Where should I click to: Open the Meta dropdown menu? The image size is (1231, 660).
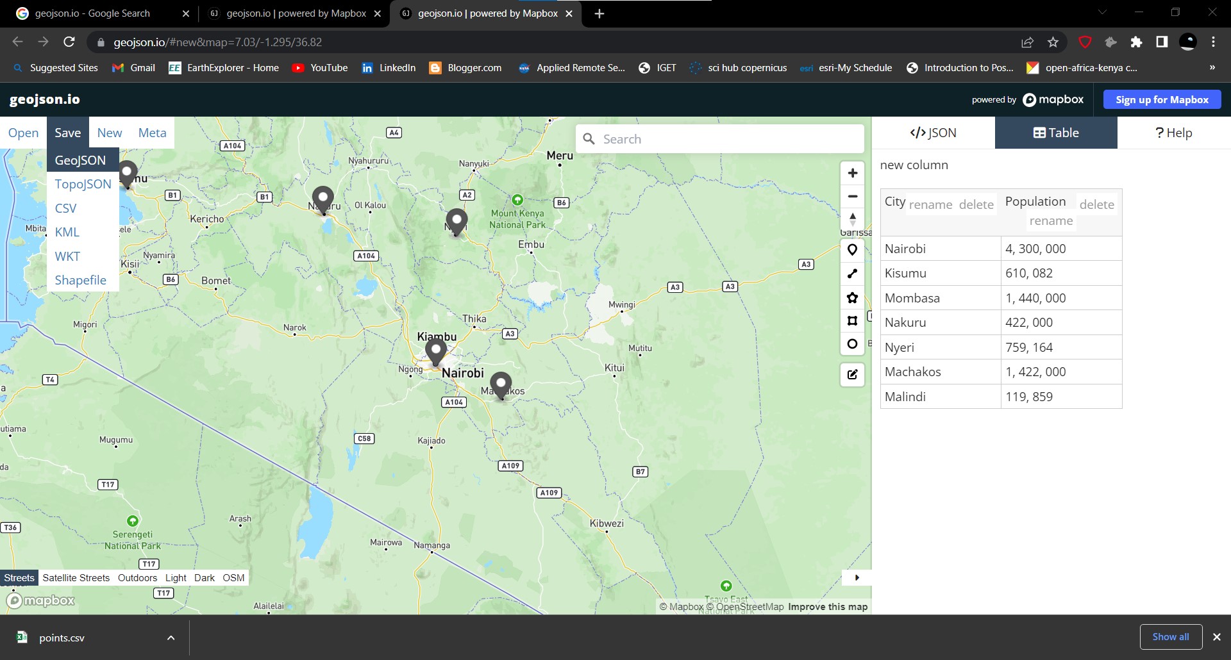[152, 133]
